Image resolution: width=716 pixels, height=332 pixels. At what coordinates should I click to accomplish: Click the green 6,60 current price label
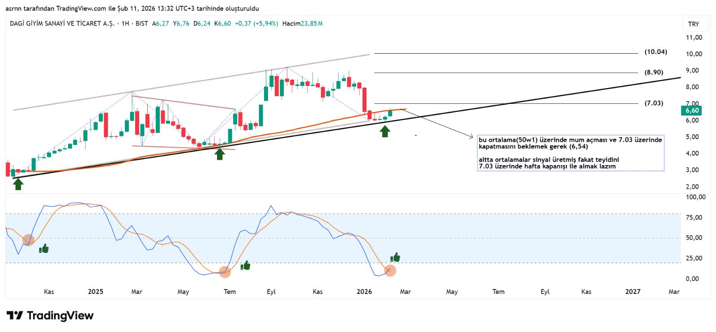(x=692, y=111)
